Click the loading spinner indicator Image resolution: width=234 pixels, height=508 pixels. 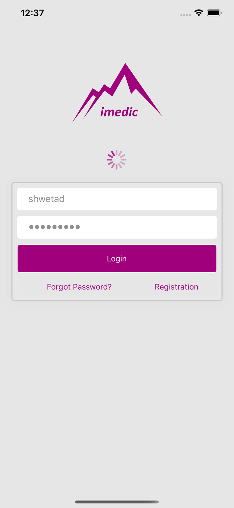(x=116, y=160)
